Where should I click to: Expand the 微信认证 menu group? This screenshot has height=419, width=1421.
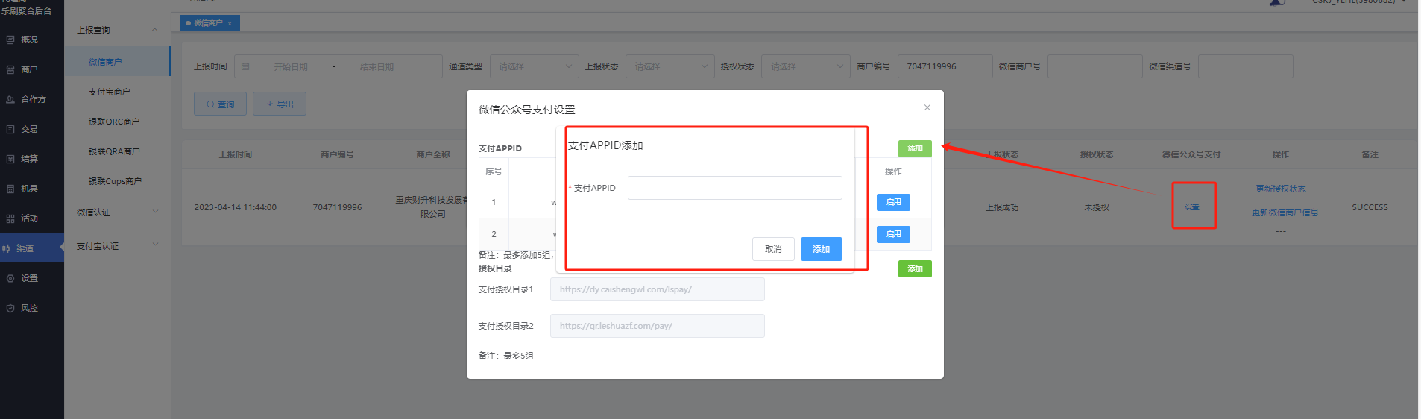coord(155,212)
